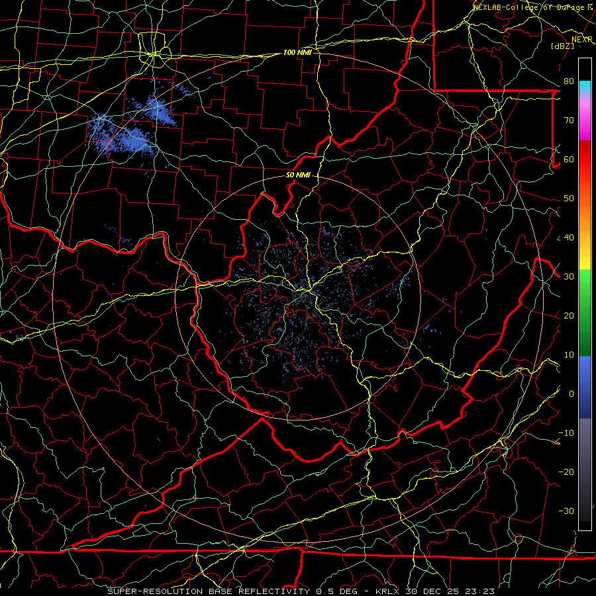
Task: Click the KRLX 30 DEC 25 23:23 timestamp
Action: click(x=436, y=591)
